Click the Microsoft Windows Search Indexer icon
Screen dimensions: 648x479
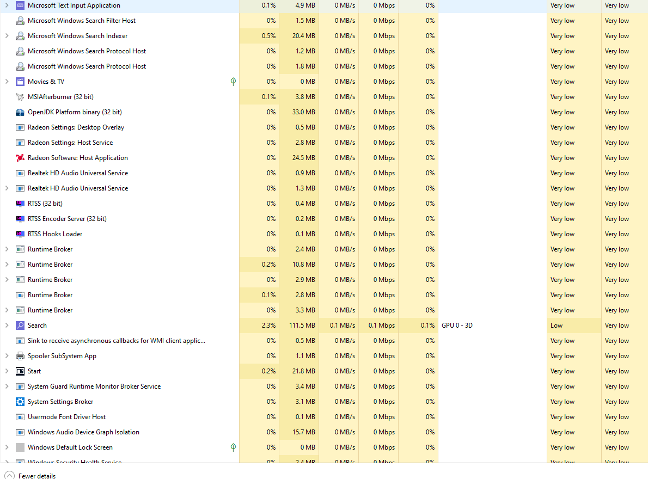click(x=20, y=36)
